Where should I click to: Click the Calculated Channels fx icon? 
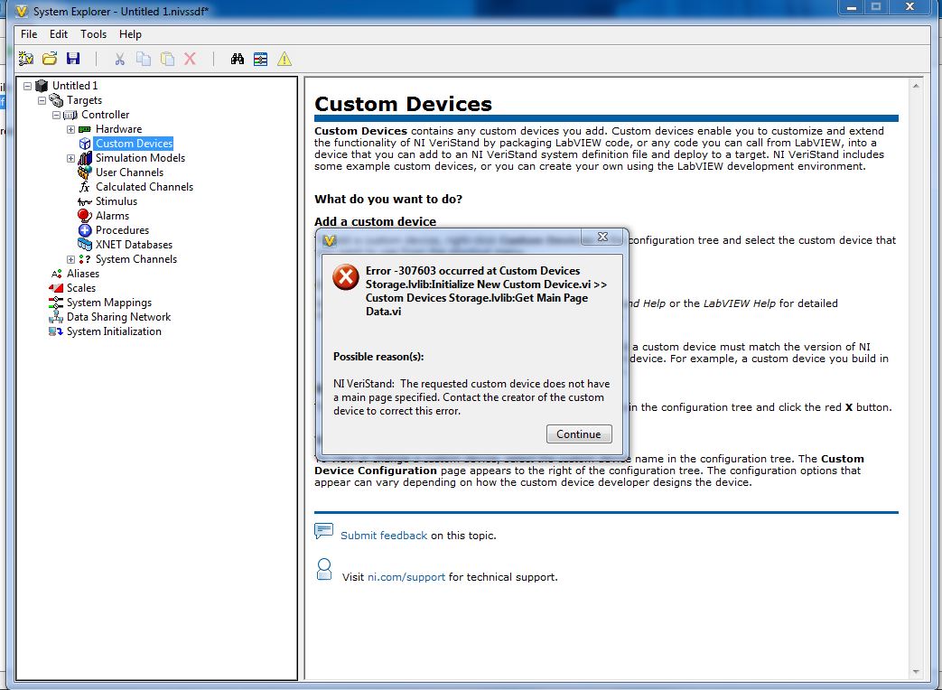pos(85,187)
